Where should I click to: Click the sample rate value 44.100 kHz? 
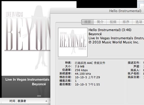83,74
